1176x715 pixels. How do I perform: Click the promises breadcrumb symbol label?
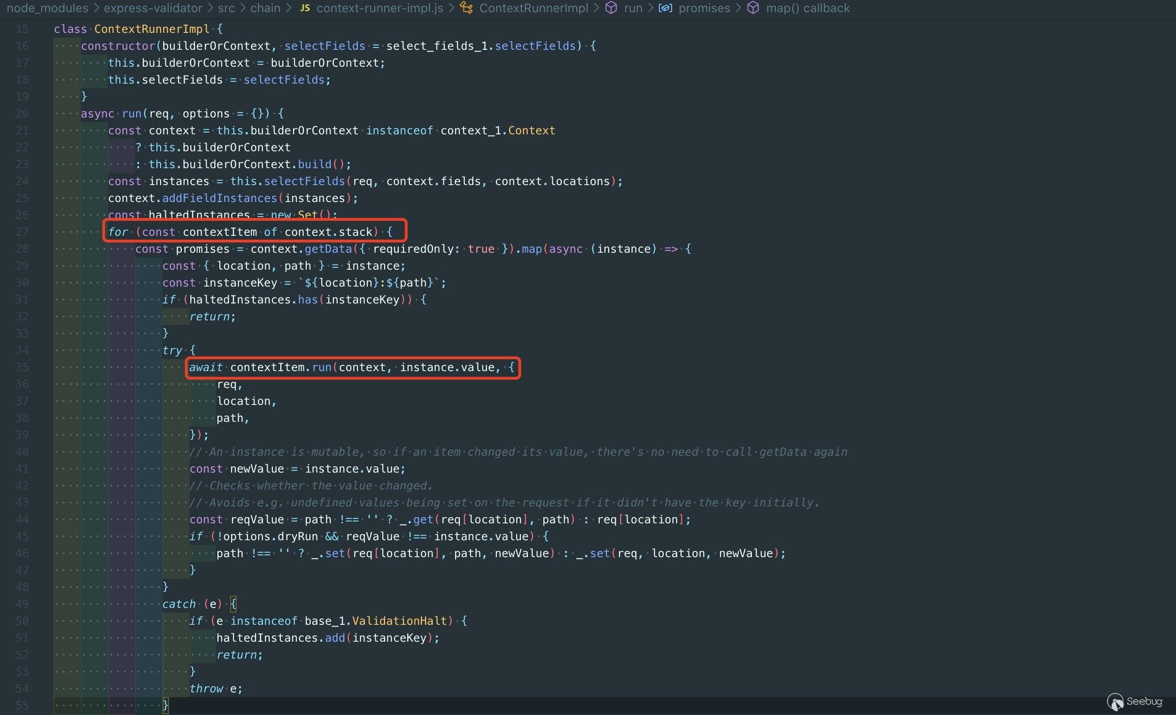click(x=704, y=8)
